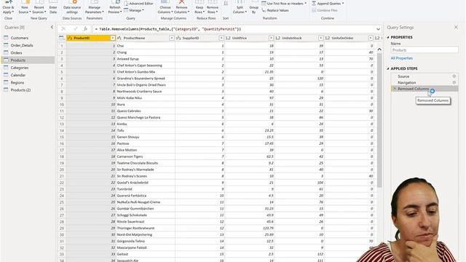Open the Manage query dropdown

(134, 10)
